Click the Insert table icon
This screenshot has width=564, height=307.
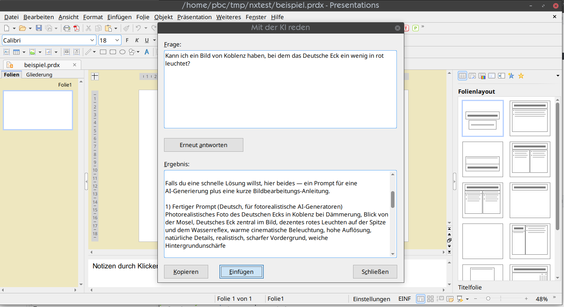tap(16, 52)
